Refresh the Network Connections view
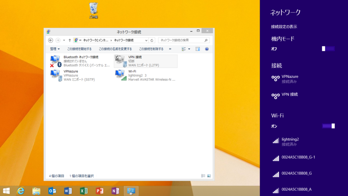 (152, 40)
